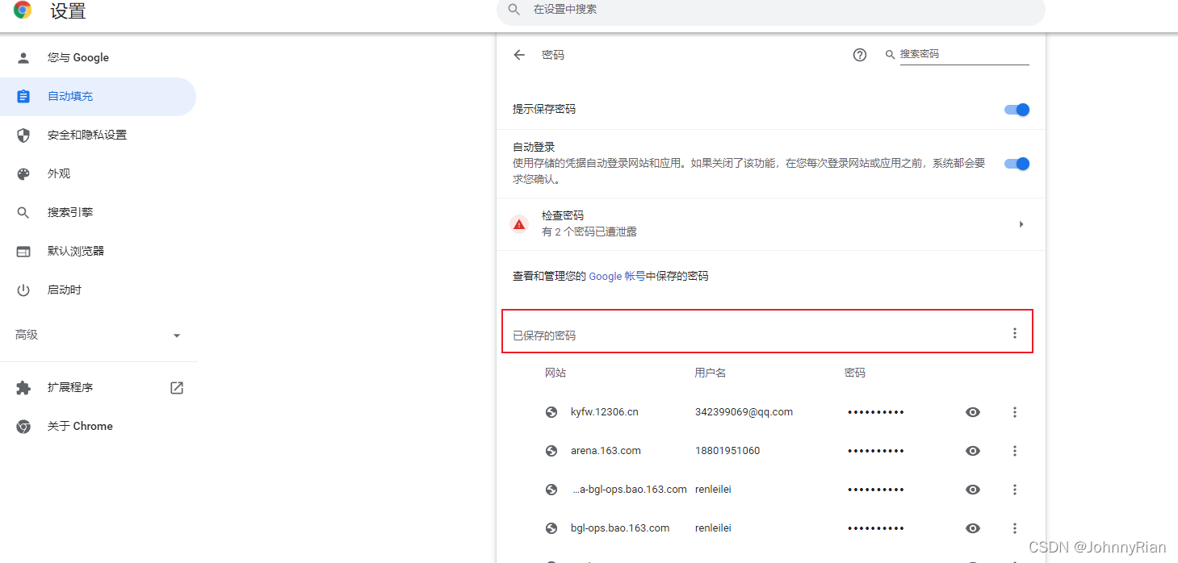This screenshot has height=563, width=1178.
Task: Click the Chrome logo icon beside 设置
Action: tap(23, 10)
